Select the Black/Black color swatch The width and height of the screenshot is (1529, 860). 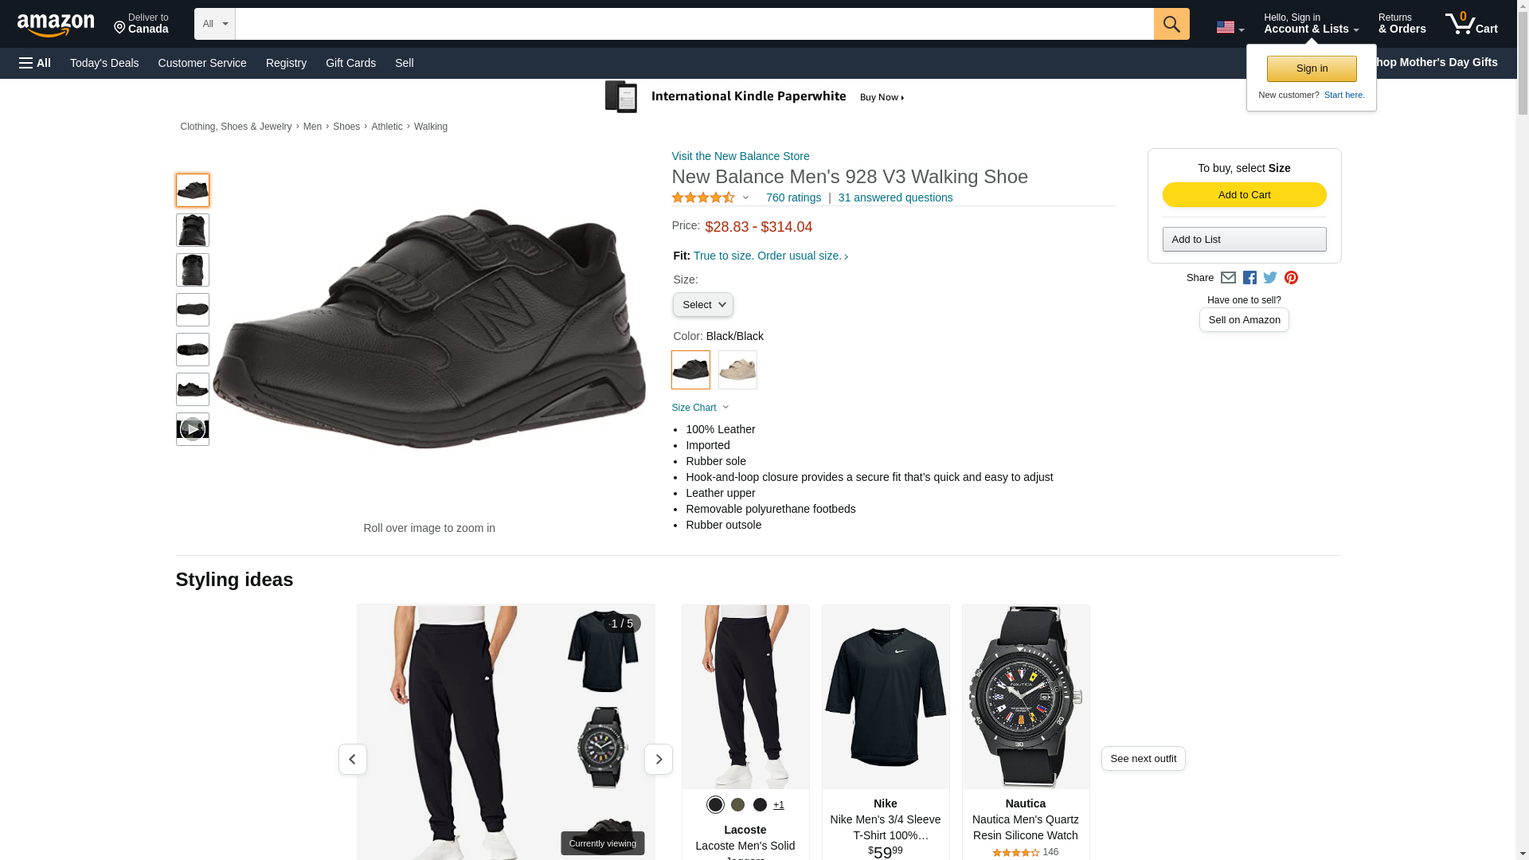click(690, 370)
